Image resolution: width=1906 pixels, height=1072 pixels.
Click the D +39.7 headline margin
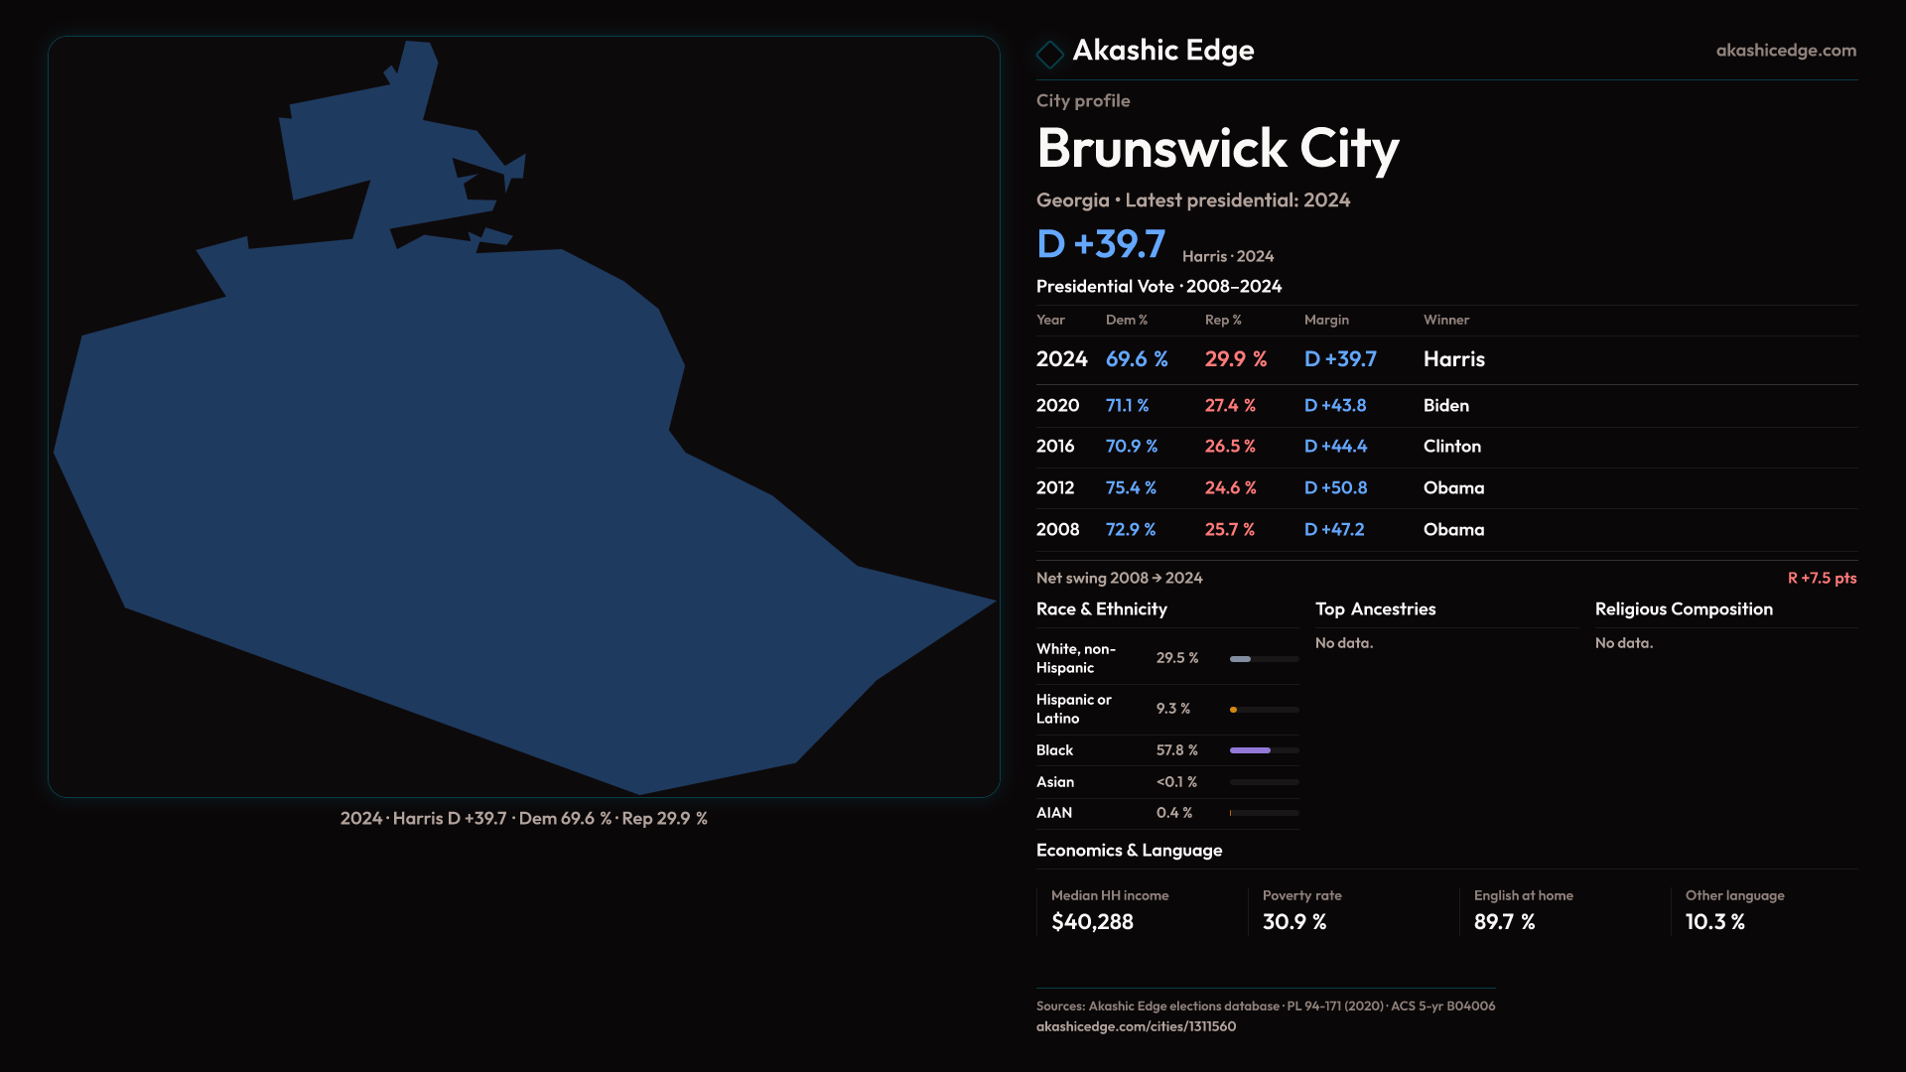point(1100,244)
